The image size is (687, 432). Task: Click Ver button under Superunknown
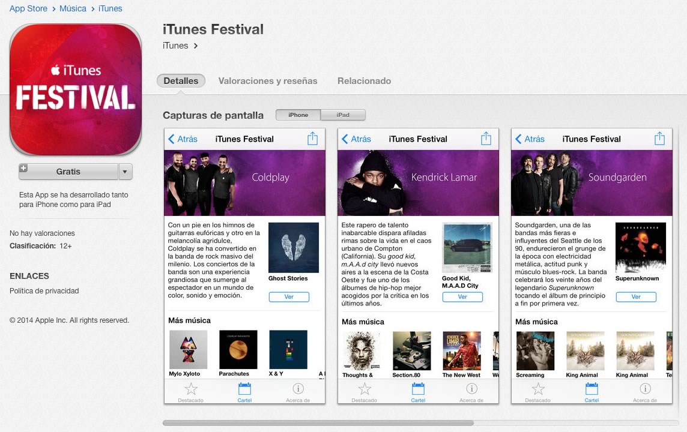[x=636, y=297]
